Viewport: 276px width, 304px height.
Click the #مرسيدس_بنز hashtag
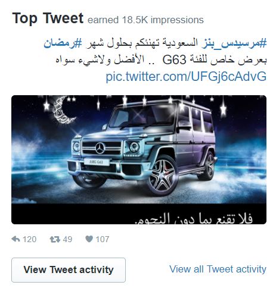click(x=234, y=43)
